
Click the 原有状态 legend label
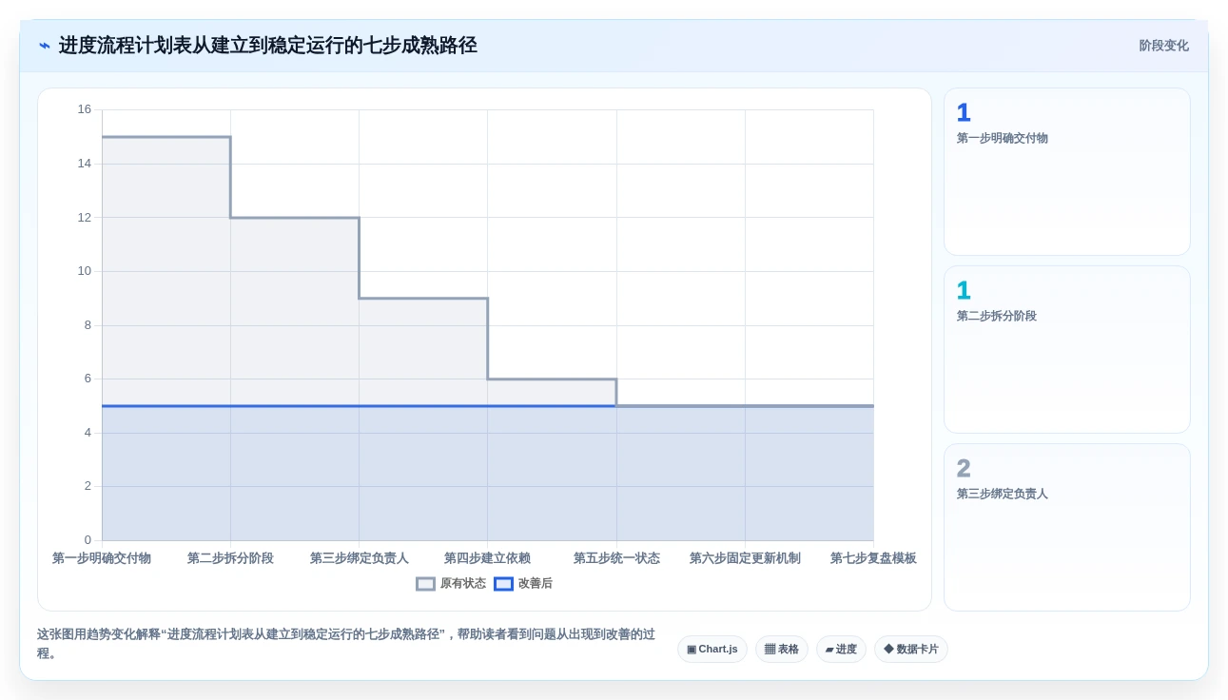(462, 584)
